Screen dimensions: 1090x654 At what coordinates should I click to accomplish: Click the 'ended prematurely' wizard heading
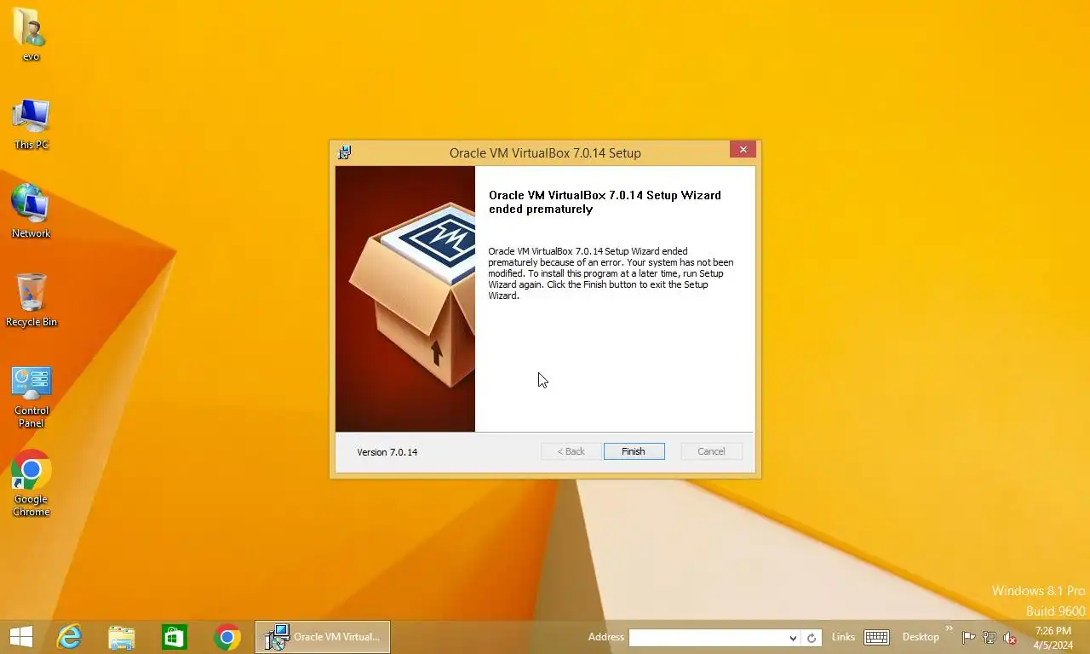point(605,202)
